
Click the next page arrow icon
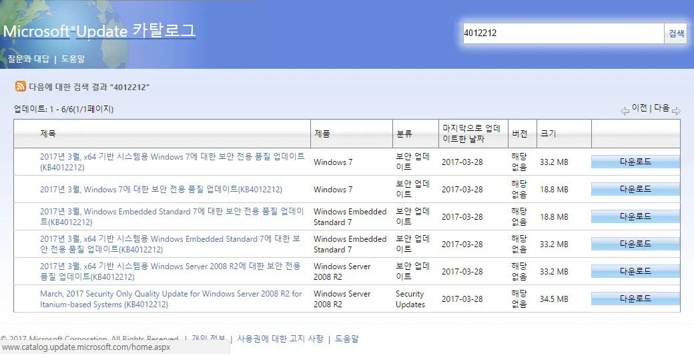[676, 111]
